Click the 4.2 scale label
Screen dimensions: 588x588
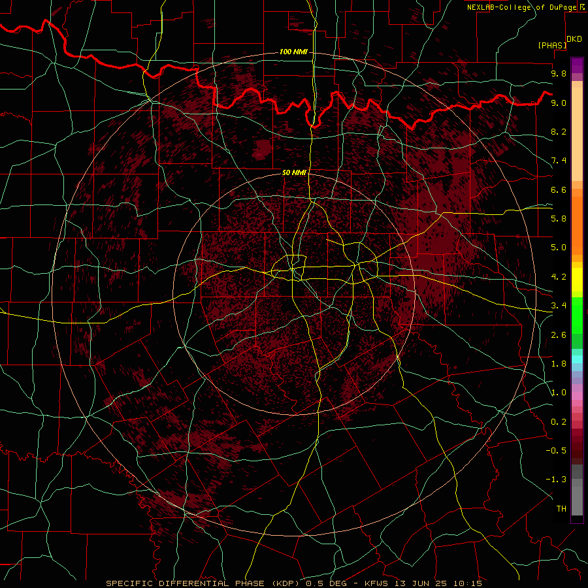(x=559, y=277)
